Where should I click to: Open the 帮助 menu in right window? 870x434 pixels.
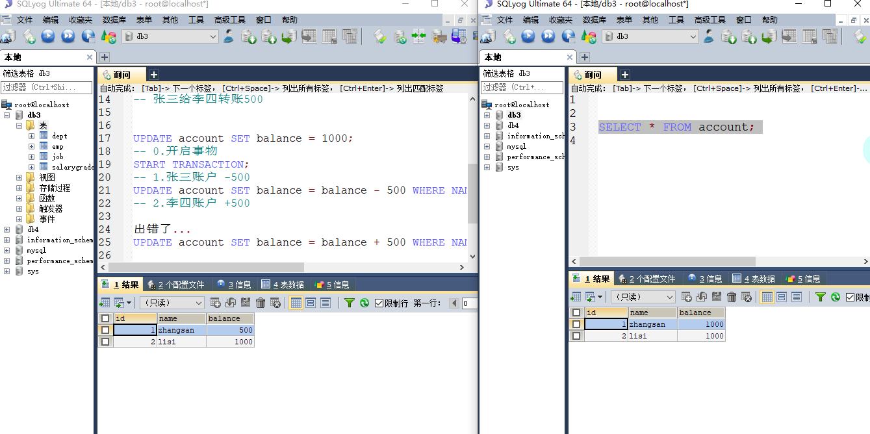click(770, 20)
